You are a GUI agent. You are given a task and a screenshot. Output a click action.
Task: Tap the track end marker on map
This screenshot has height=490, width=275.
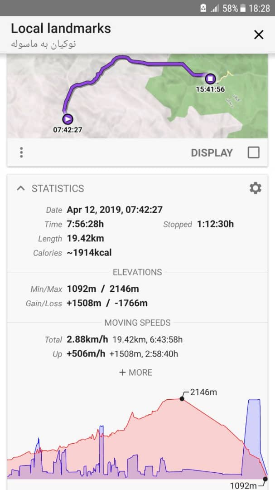point(210,78)
